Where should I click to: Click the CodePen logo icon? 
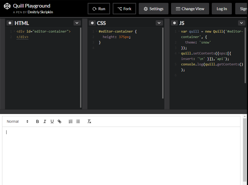coord(7,6)
